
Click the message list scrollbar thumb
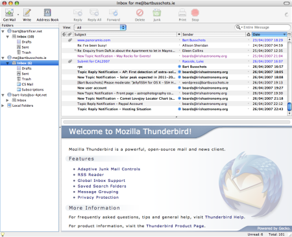289,106
